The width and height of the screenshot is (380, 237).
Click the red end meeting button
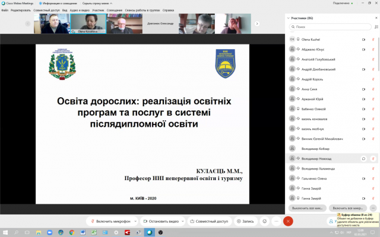click(288, 221)
